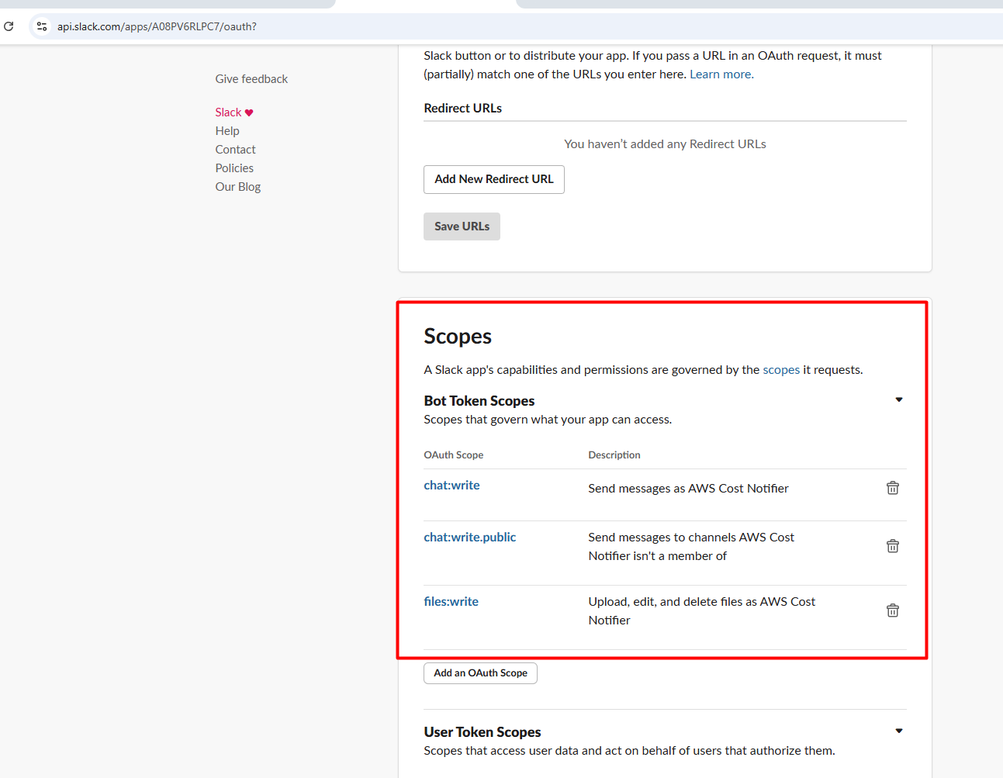The height and width of the screenshot is (778, 1003).
Task: Reload the page with the browser refresh icon
Action: click(x=9, y=26)
